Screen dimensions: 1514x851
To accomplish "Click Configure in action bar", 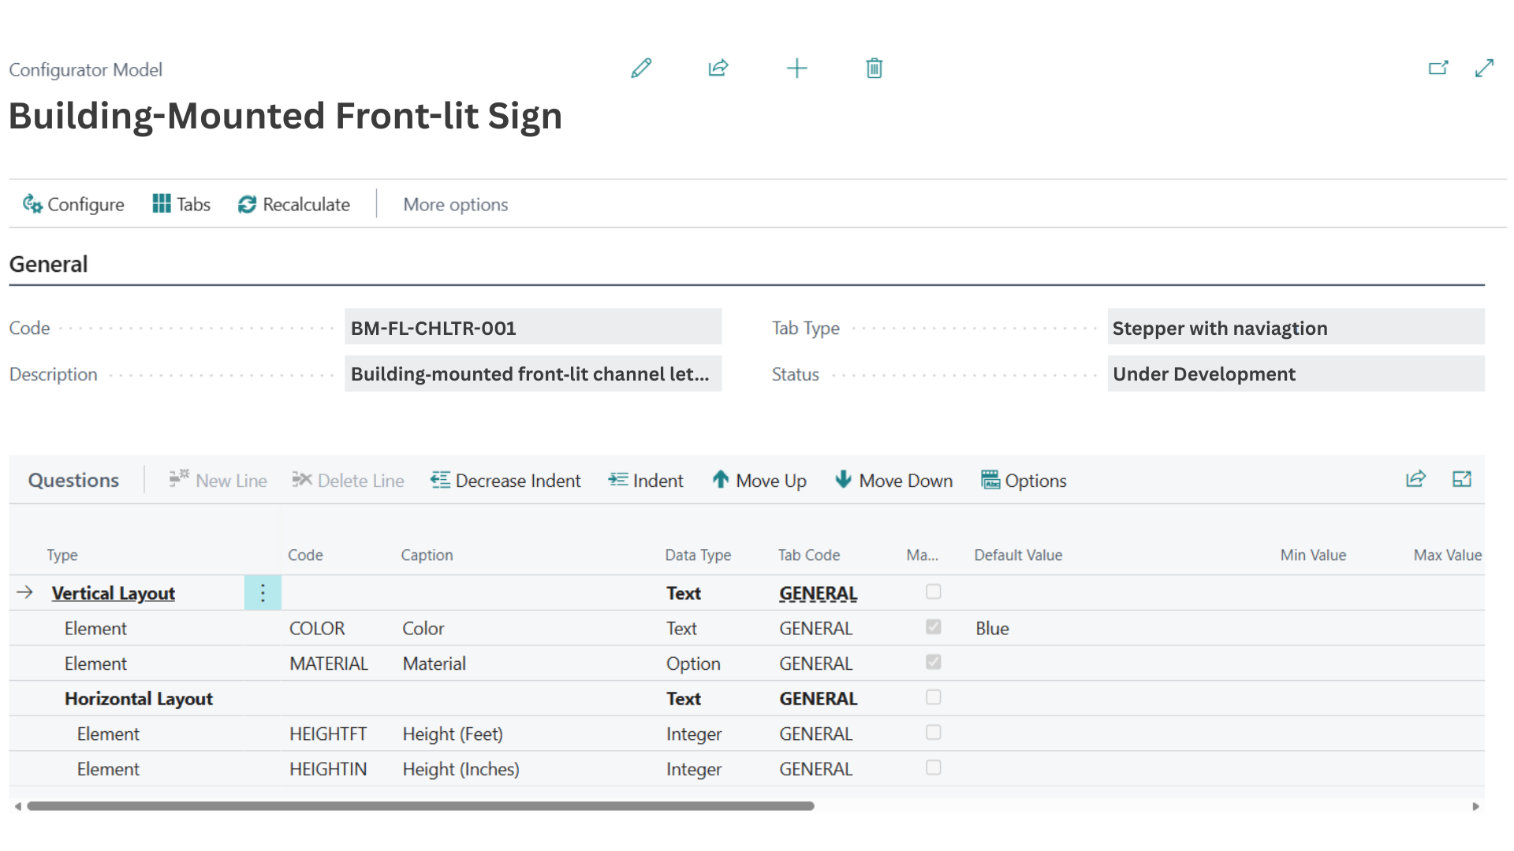I will tap(73, 205).
